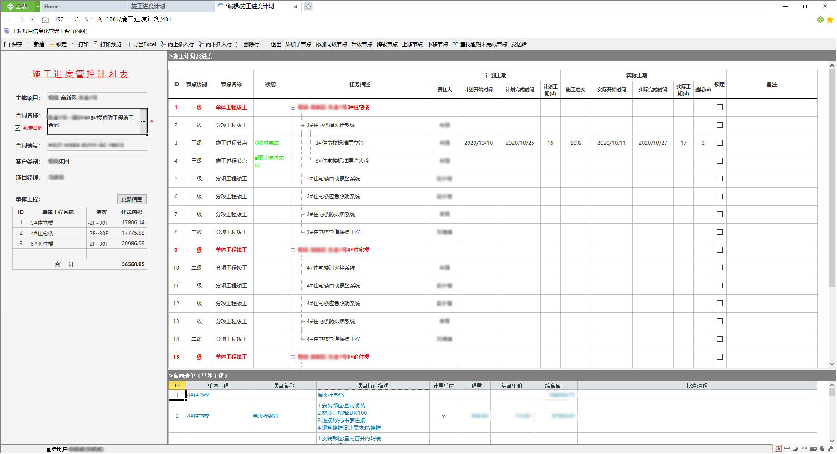Check the 锁定 box for row 1
The width and height of the screenshot is (837, 454).
point(720,107)
